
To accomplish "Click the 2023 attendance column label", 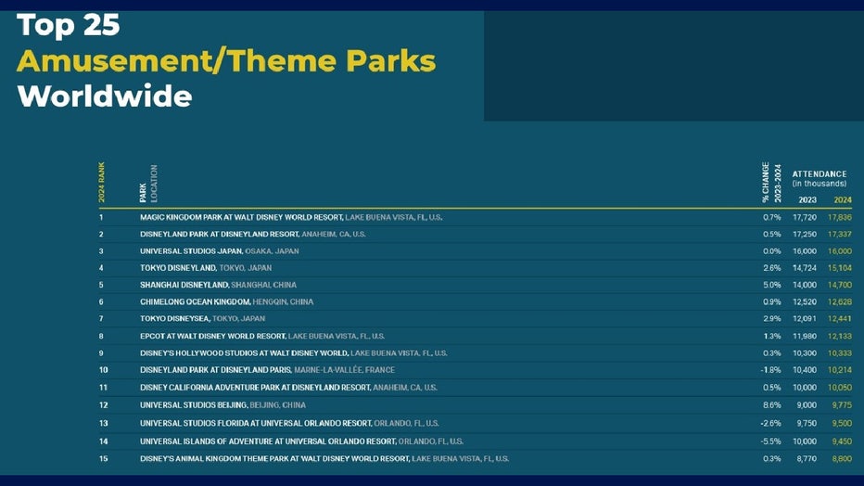I will click(807, 198).
